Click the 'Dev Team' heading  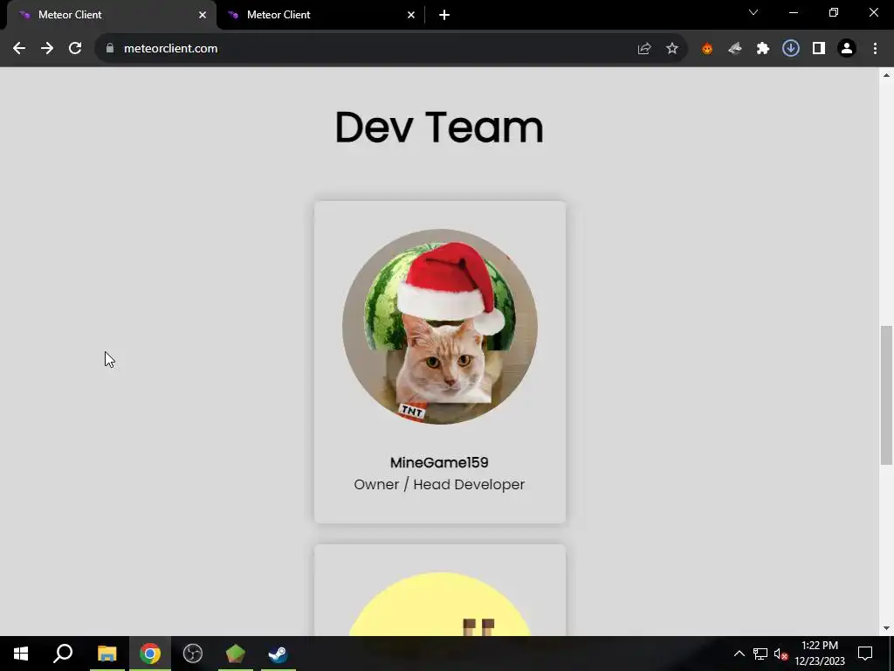click(x=439, y=128)
